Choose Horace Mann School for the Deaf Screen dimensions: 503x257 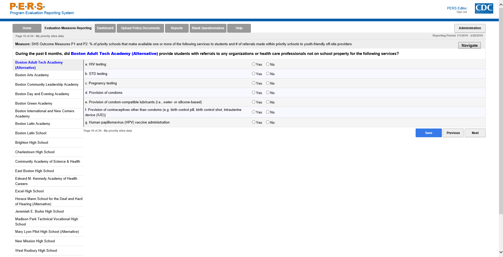point(48,201)
